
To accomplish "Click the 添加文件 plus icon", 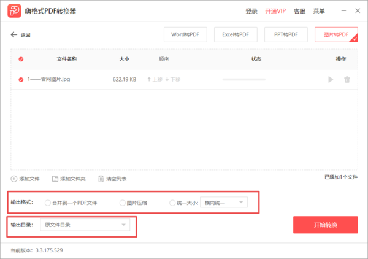I will (14, 179).
